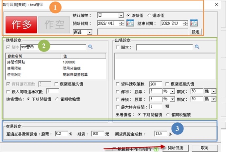Expand the 停利 stock percent unit dropdown
Viewport: 226px width, 152px height.
(x=173, y=91)
